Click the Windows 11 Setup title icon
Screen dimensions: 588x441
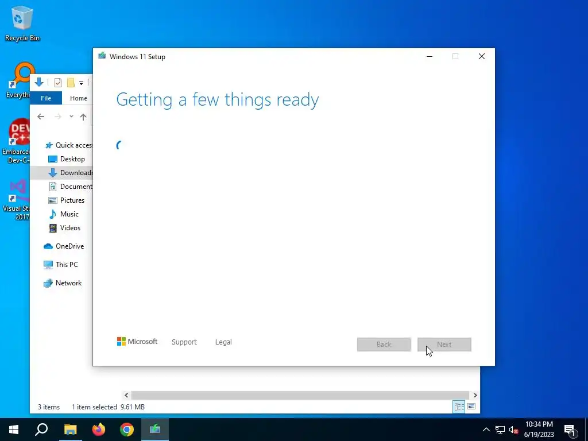point(102,56)
